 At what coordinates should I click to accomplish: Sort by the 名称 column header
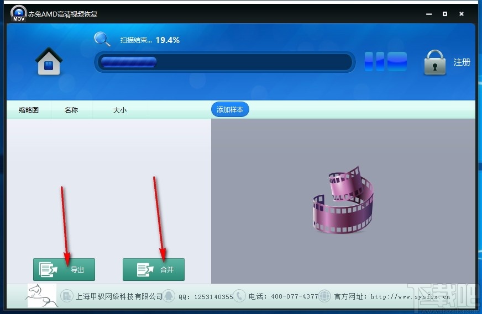71,110
